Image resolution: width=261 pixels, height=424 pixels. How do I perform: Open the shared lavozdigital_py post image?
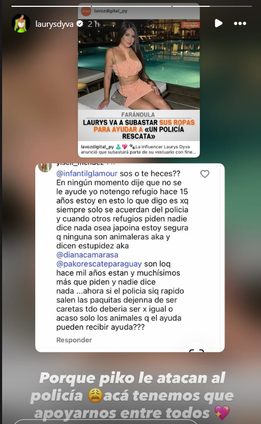pos(139,64)
